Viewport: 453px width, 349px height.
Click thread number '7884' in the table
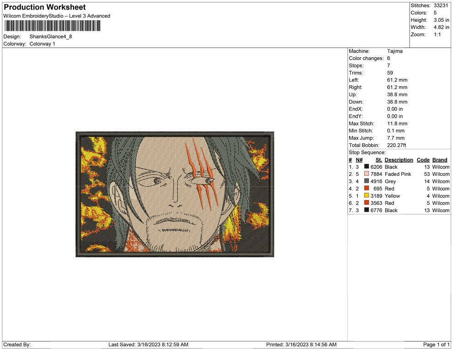(376, 174)
